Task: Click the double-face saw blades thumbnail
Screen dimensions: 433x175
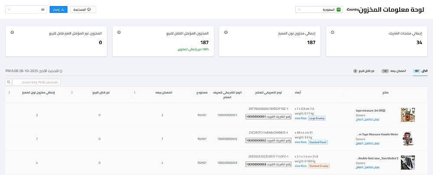Action: coord(407,162)
